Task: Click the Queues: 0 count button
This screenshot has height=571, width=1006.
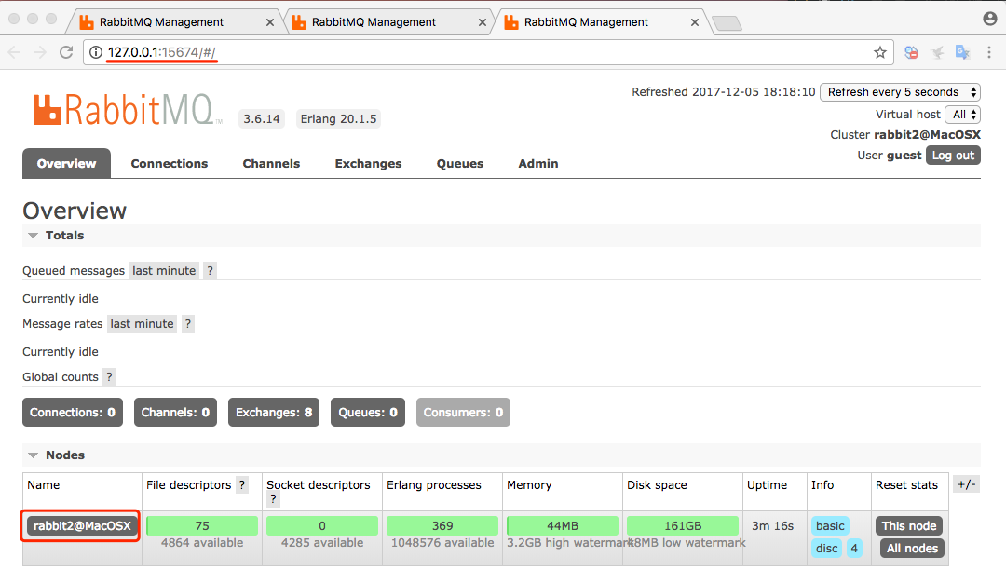Action: pyautogui.click(x=368, y=413)
